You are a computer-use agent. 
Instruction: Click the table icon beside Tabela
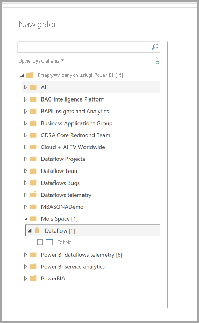pos(49,242)
